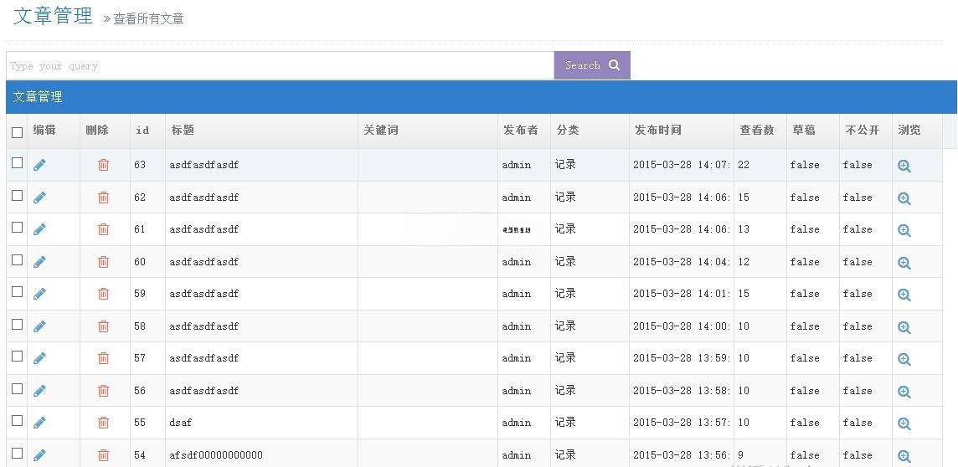Toggle the select-all checkbox in the header
The width and height of the screenshot is (958, 467).
pos(17,132)
